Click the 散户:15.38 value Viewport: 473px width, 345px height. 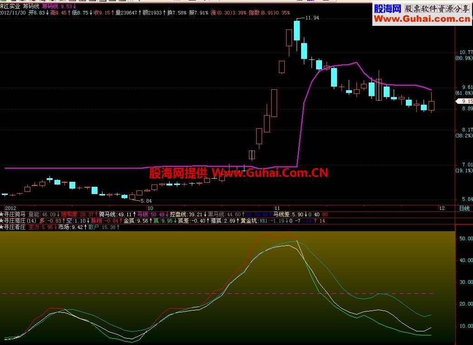pos(104,227)
